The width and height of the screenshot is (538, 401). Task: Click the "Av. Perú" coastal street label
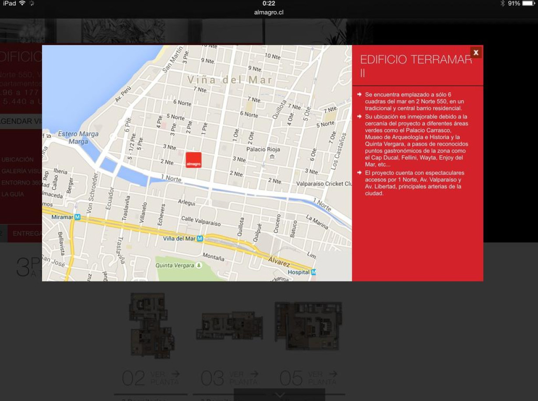(123, 94)
